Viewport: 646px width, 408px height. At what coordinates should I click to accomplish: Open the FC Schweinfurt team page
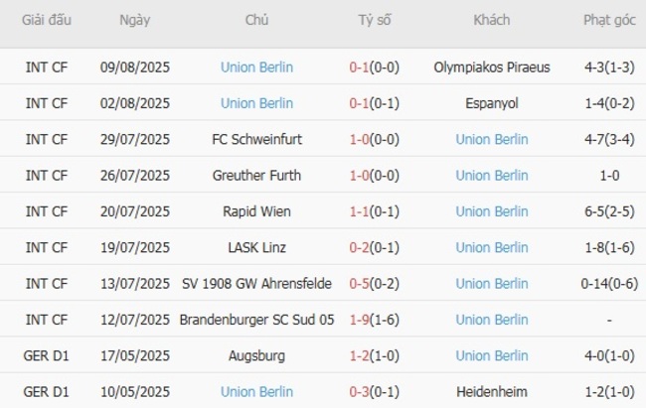256,140
